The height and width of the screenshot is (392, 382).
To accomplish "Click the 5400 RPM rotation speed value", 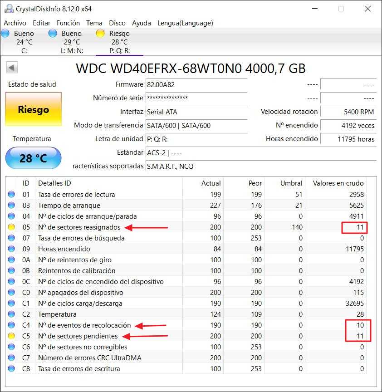I will (348, 112).
